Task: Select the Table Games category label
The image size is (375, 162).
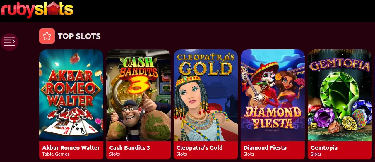Action: click(x=56, y=154)
